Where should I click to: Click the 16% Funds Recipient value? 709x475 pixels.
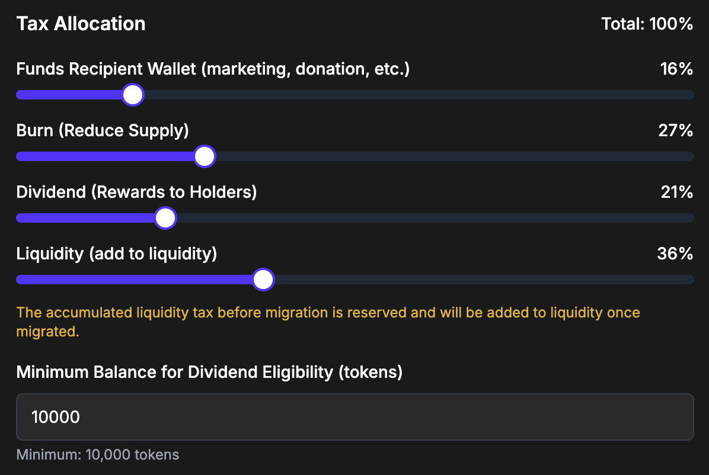676,69
